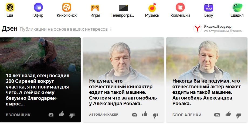
Task: Like the ВЗЛОМЩИК article
Action: pos(61,114)
